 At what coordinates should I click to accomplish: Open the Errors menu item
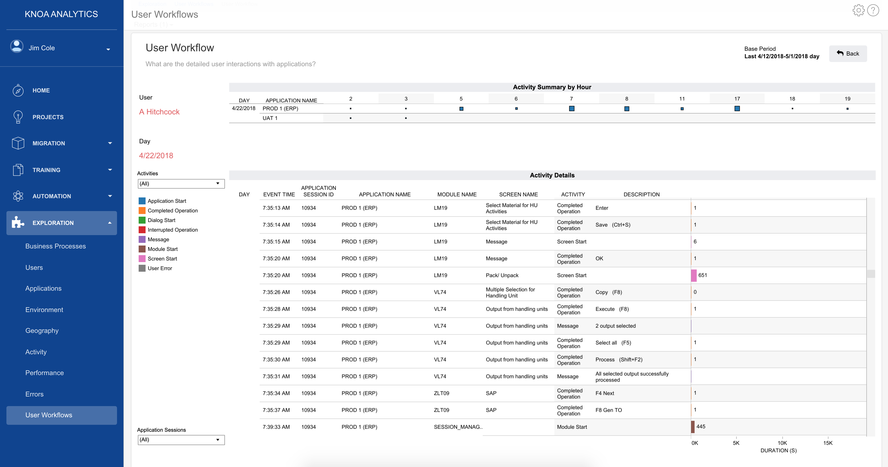click(x=34, y=394)
